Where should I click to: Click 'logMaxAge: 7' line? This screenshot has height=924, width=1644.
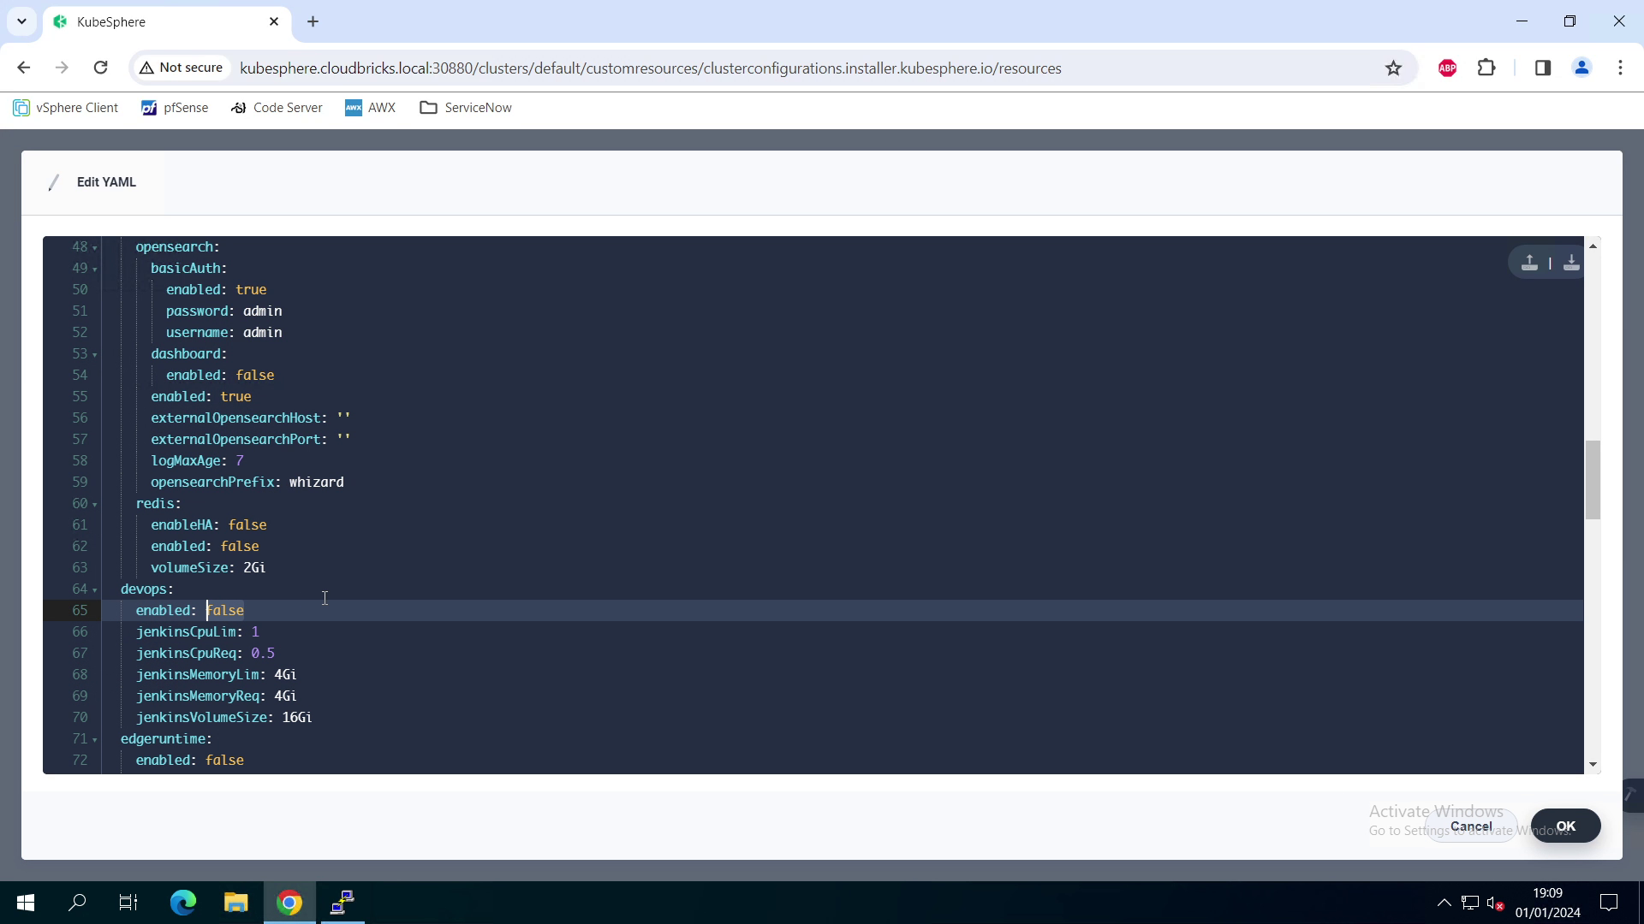pyautogui.click(x=197, y=461)
